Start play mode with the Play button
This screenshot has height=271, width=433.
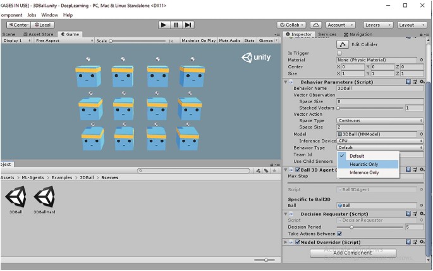tap(164, 25)
